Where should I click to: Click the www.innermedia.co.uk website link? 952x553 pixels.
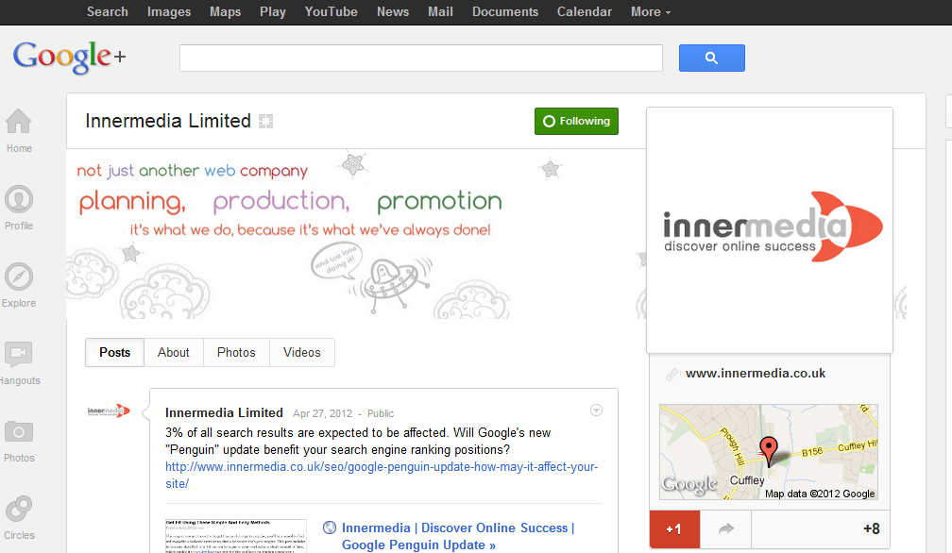pyautogui.click(x=756, y=374)
